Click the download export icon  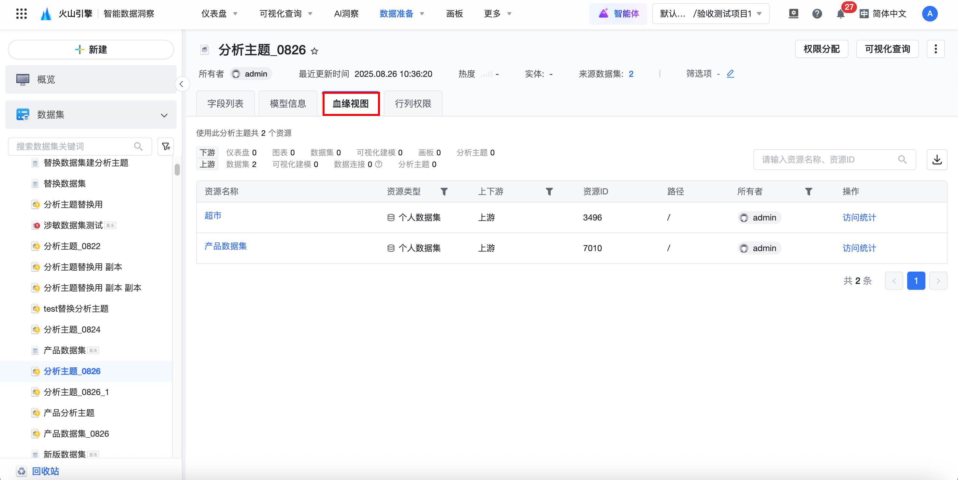click(936, 160)
